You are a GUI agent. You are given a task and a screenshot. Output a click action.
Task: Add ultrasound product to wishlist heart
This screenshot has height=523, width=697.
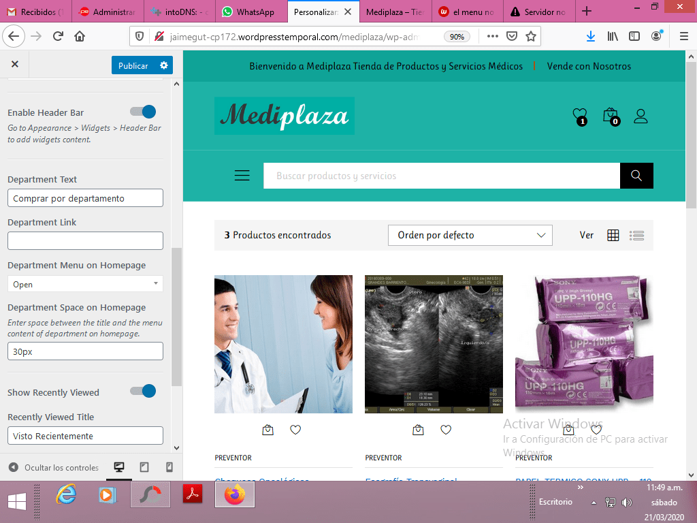tap(445, 430)
